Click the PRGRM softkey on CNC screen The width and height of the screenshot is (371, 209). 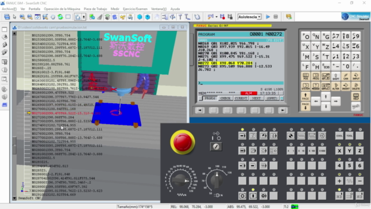tap(210, 98)
